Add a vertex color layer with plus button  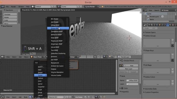point(173,81)
